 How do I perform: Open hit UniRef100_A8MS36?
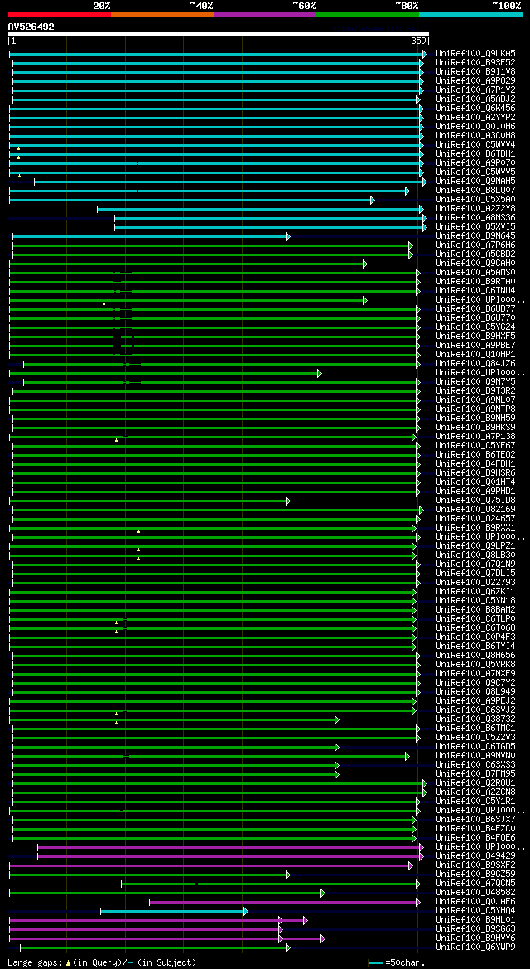pos(475,217)
